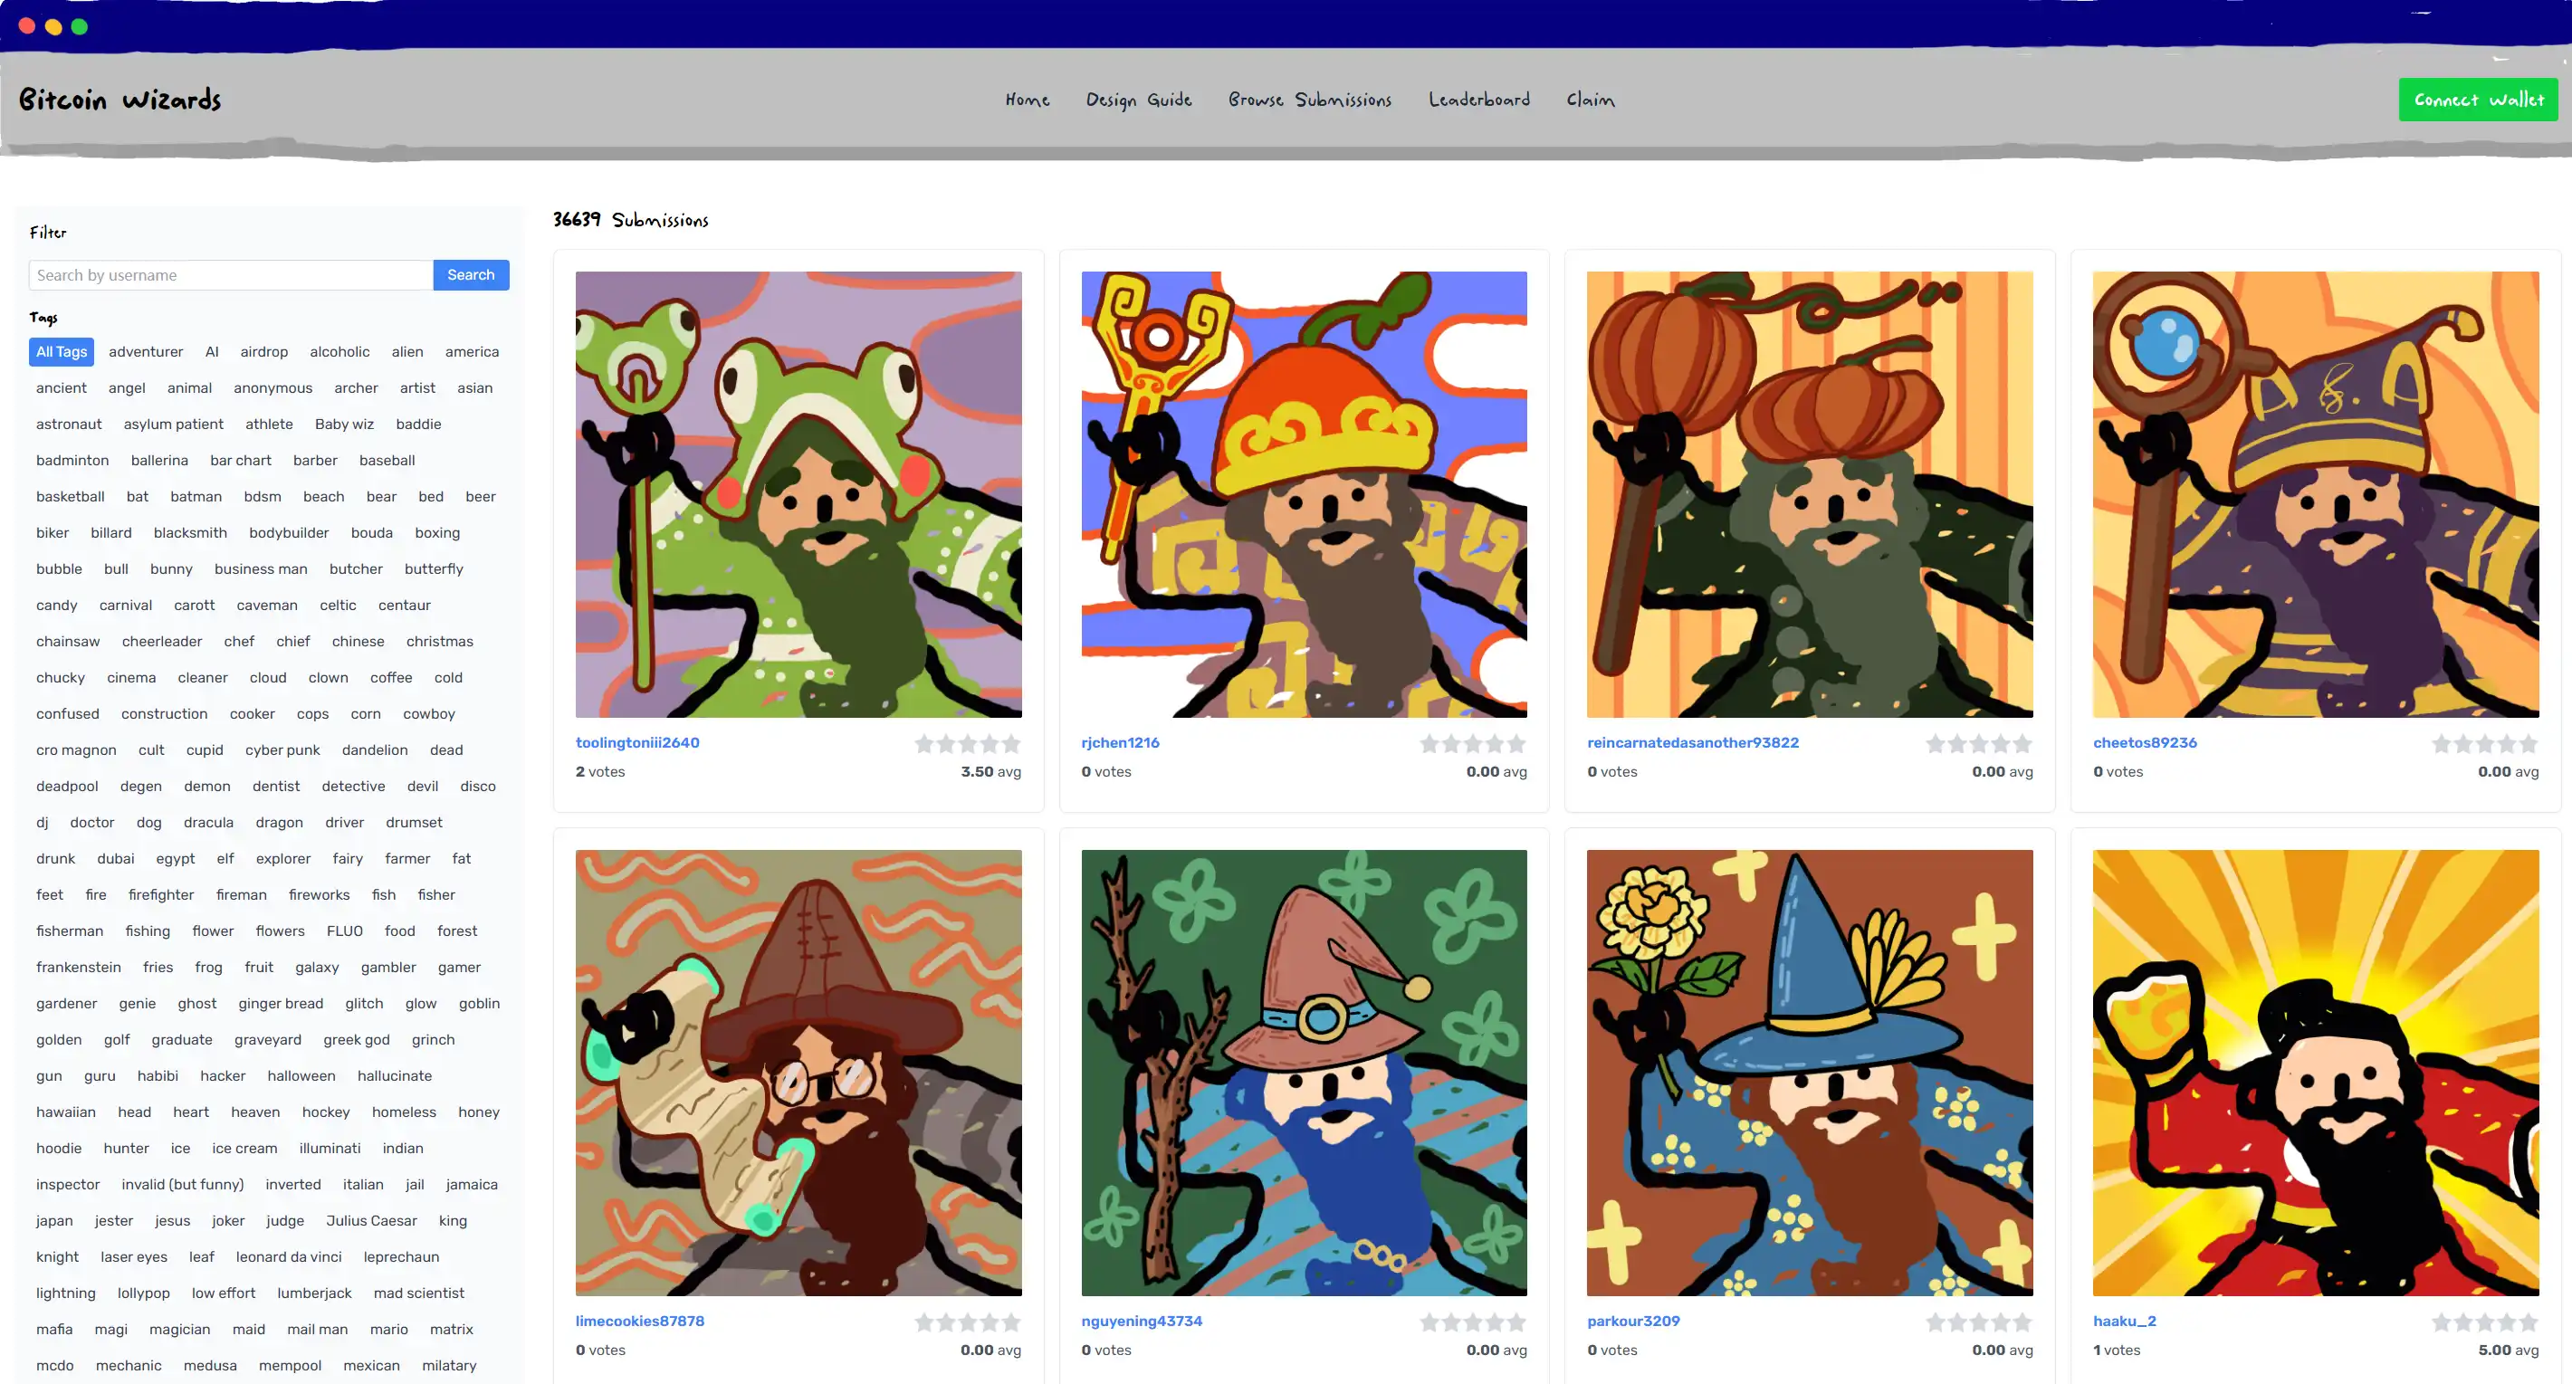Viewport: 2572px width, 1384px height.
Task: Toggle the halloween tag filter
Action: tap(301, 1075)
